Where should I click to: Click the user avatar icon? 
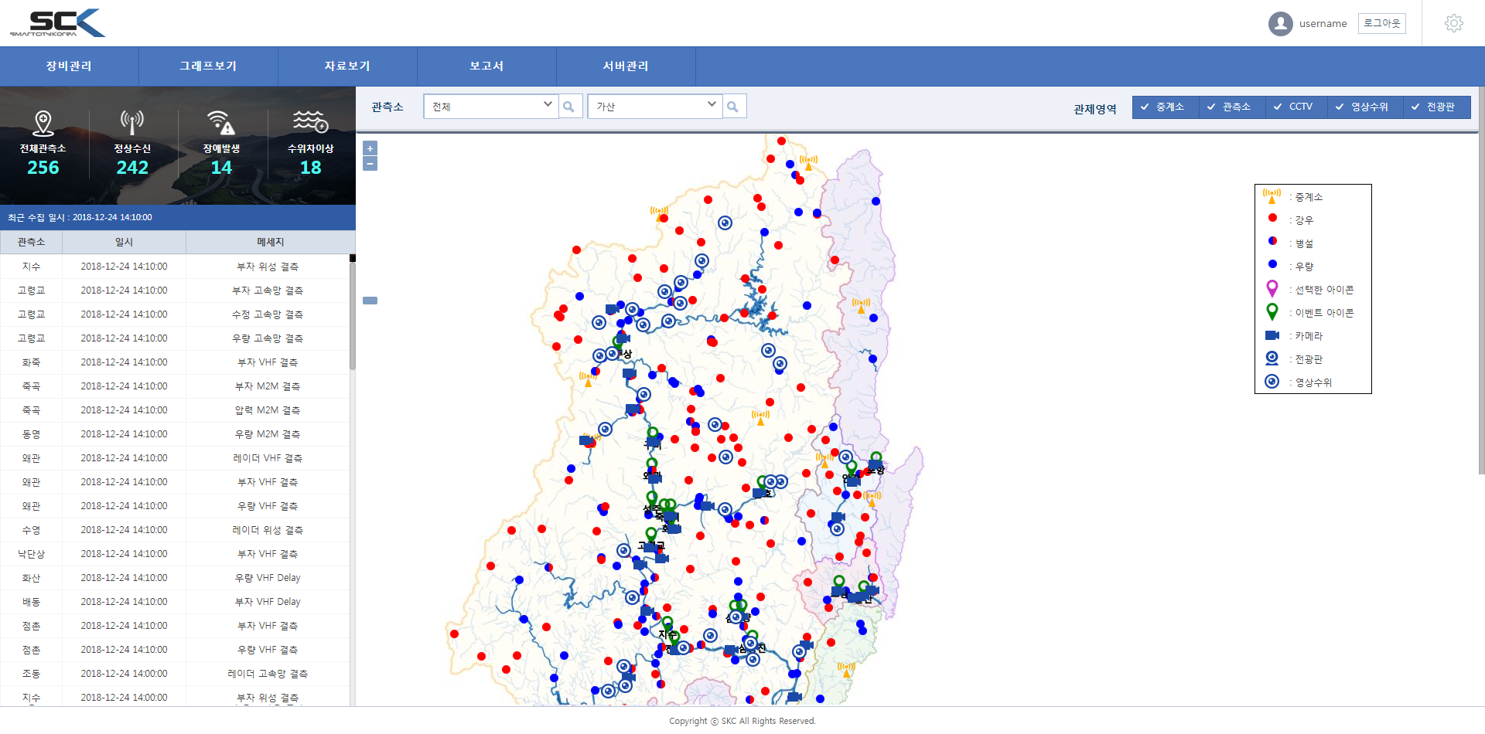[1280, 23]
